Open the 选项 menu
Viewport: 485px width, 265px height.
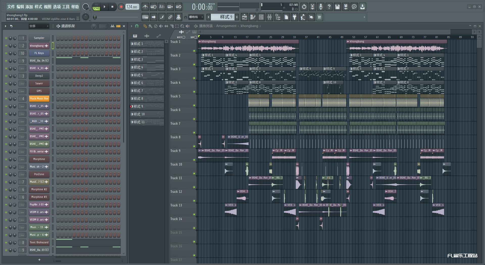[57, 7]
